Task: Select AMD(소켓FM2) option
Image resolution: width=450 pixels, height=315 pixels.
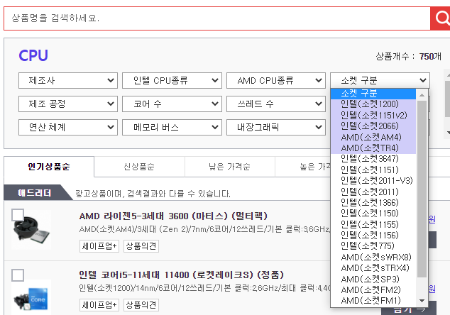Action: 373,289
